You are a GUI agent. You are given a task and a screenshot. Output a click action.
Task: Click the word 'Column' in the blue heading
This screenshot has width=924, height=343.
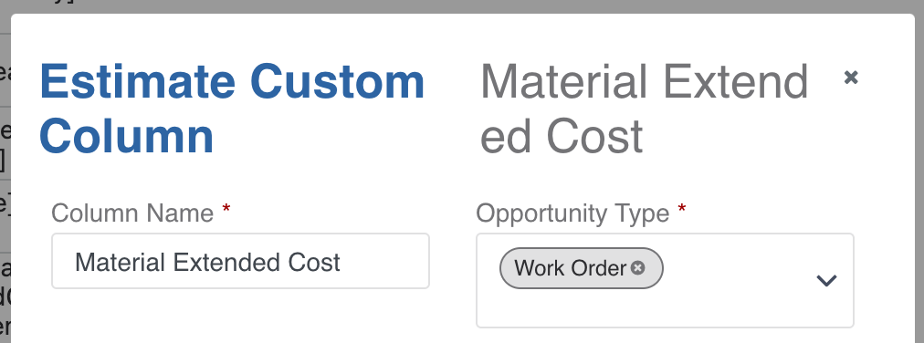[x=126, y=137]
